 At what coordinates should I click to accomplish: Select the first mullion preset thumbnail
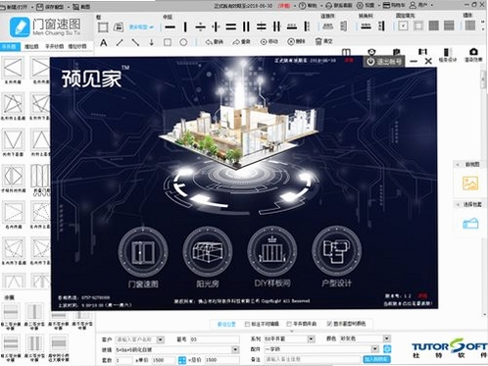pyautogui.click(x=11, y=312)
